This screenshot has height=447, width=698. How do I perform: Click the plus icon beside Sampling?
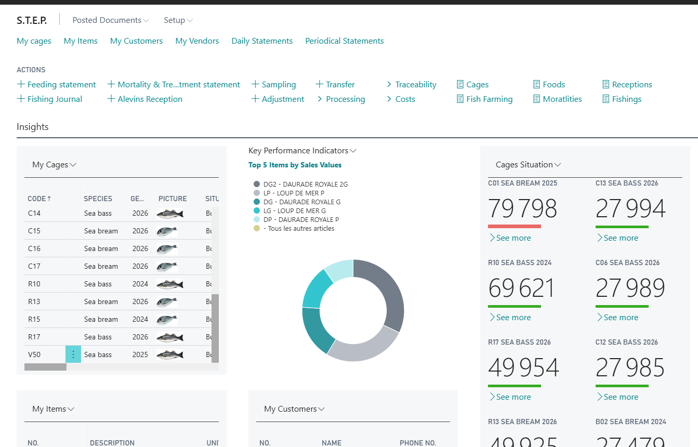click(255, 84)
